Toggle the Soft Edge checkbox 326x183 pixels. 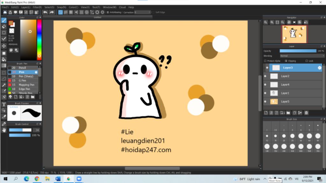[x=153, y=12]
